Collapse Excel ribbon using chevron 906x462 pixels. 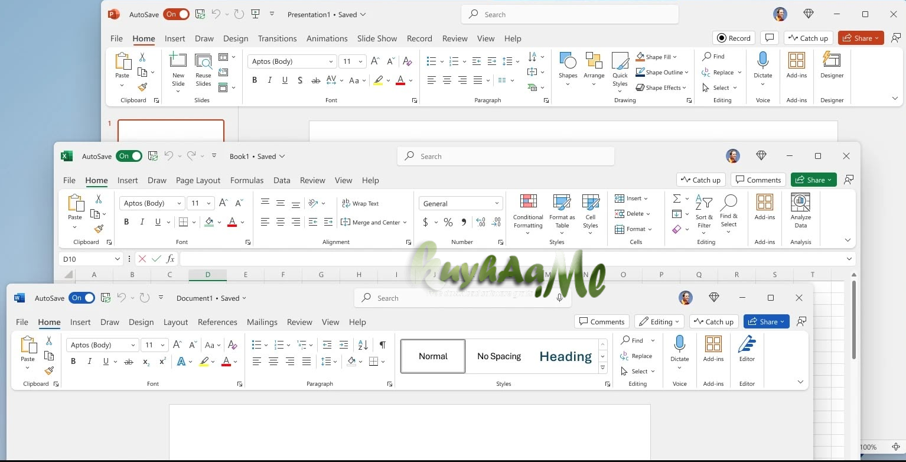click(848, 240)
